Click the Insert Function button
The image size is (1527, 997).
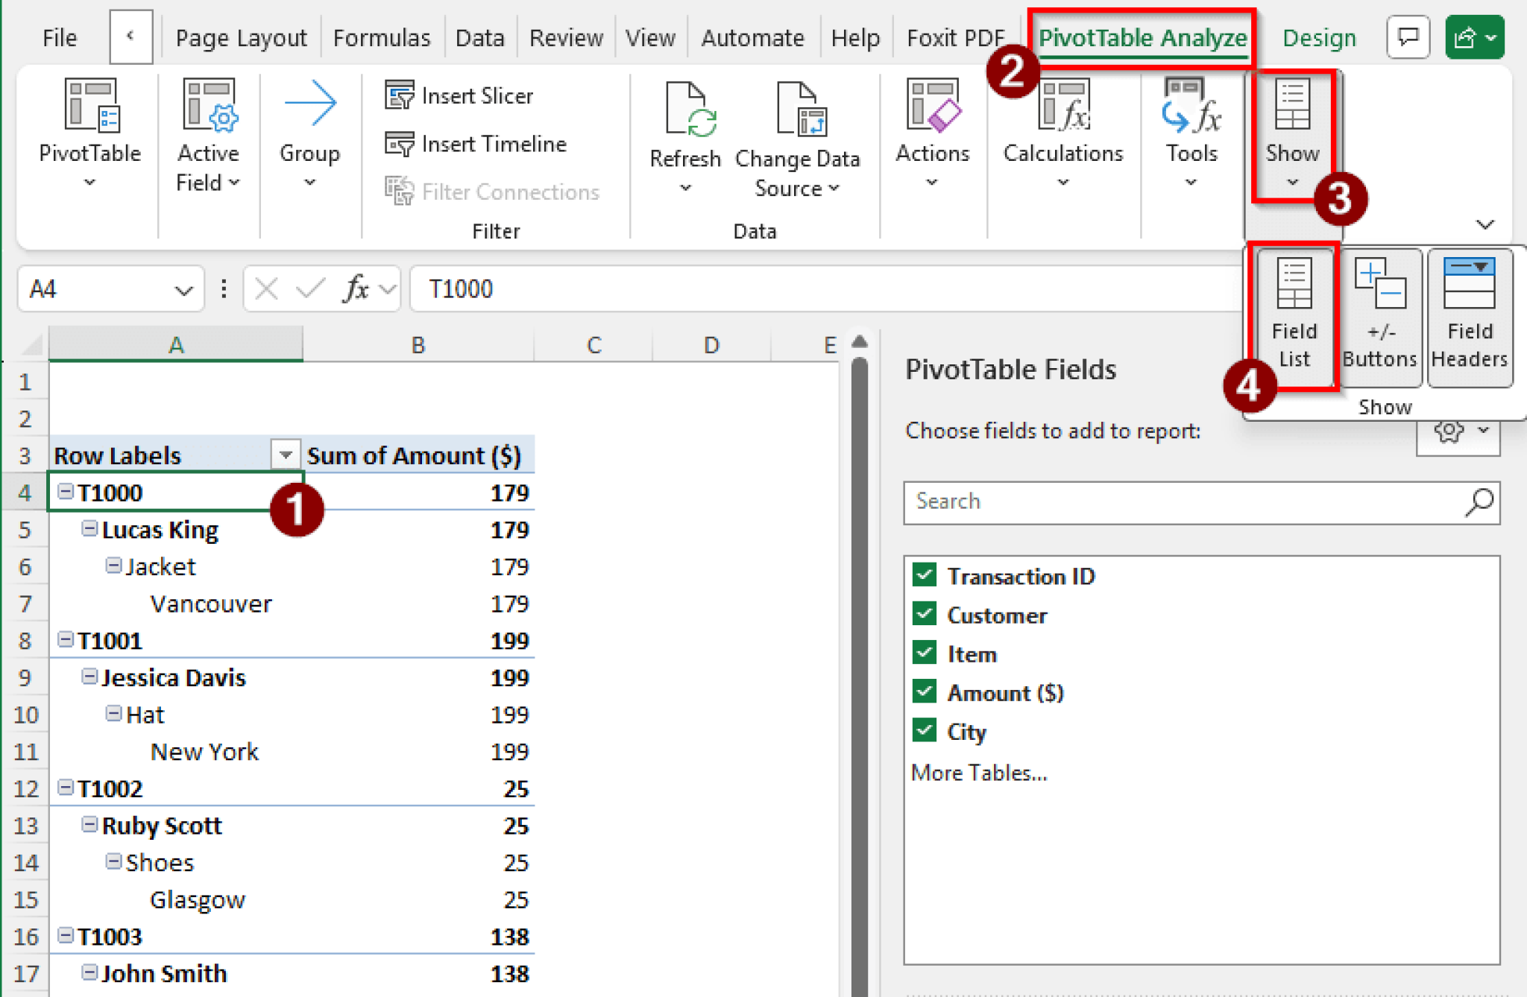point(356,289)
